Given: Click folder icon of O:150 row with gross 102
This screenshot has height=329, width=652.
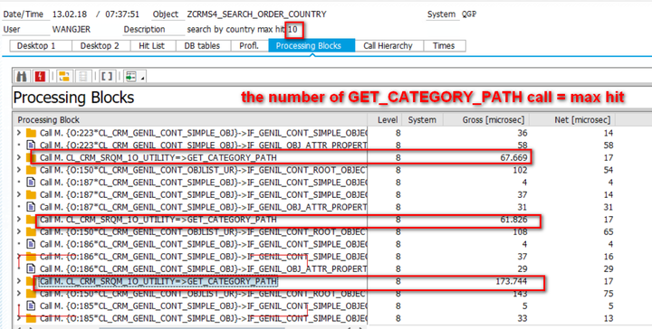Looking at the screenshot, I should (x=31, y=170).
